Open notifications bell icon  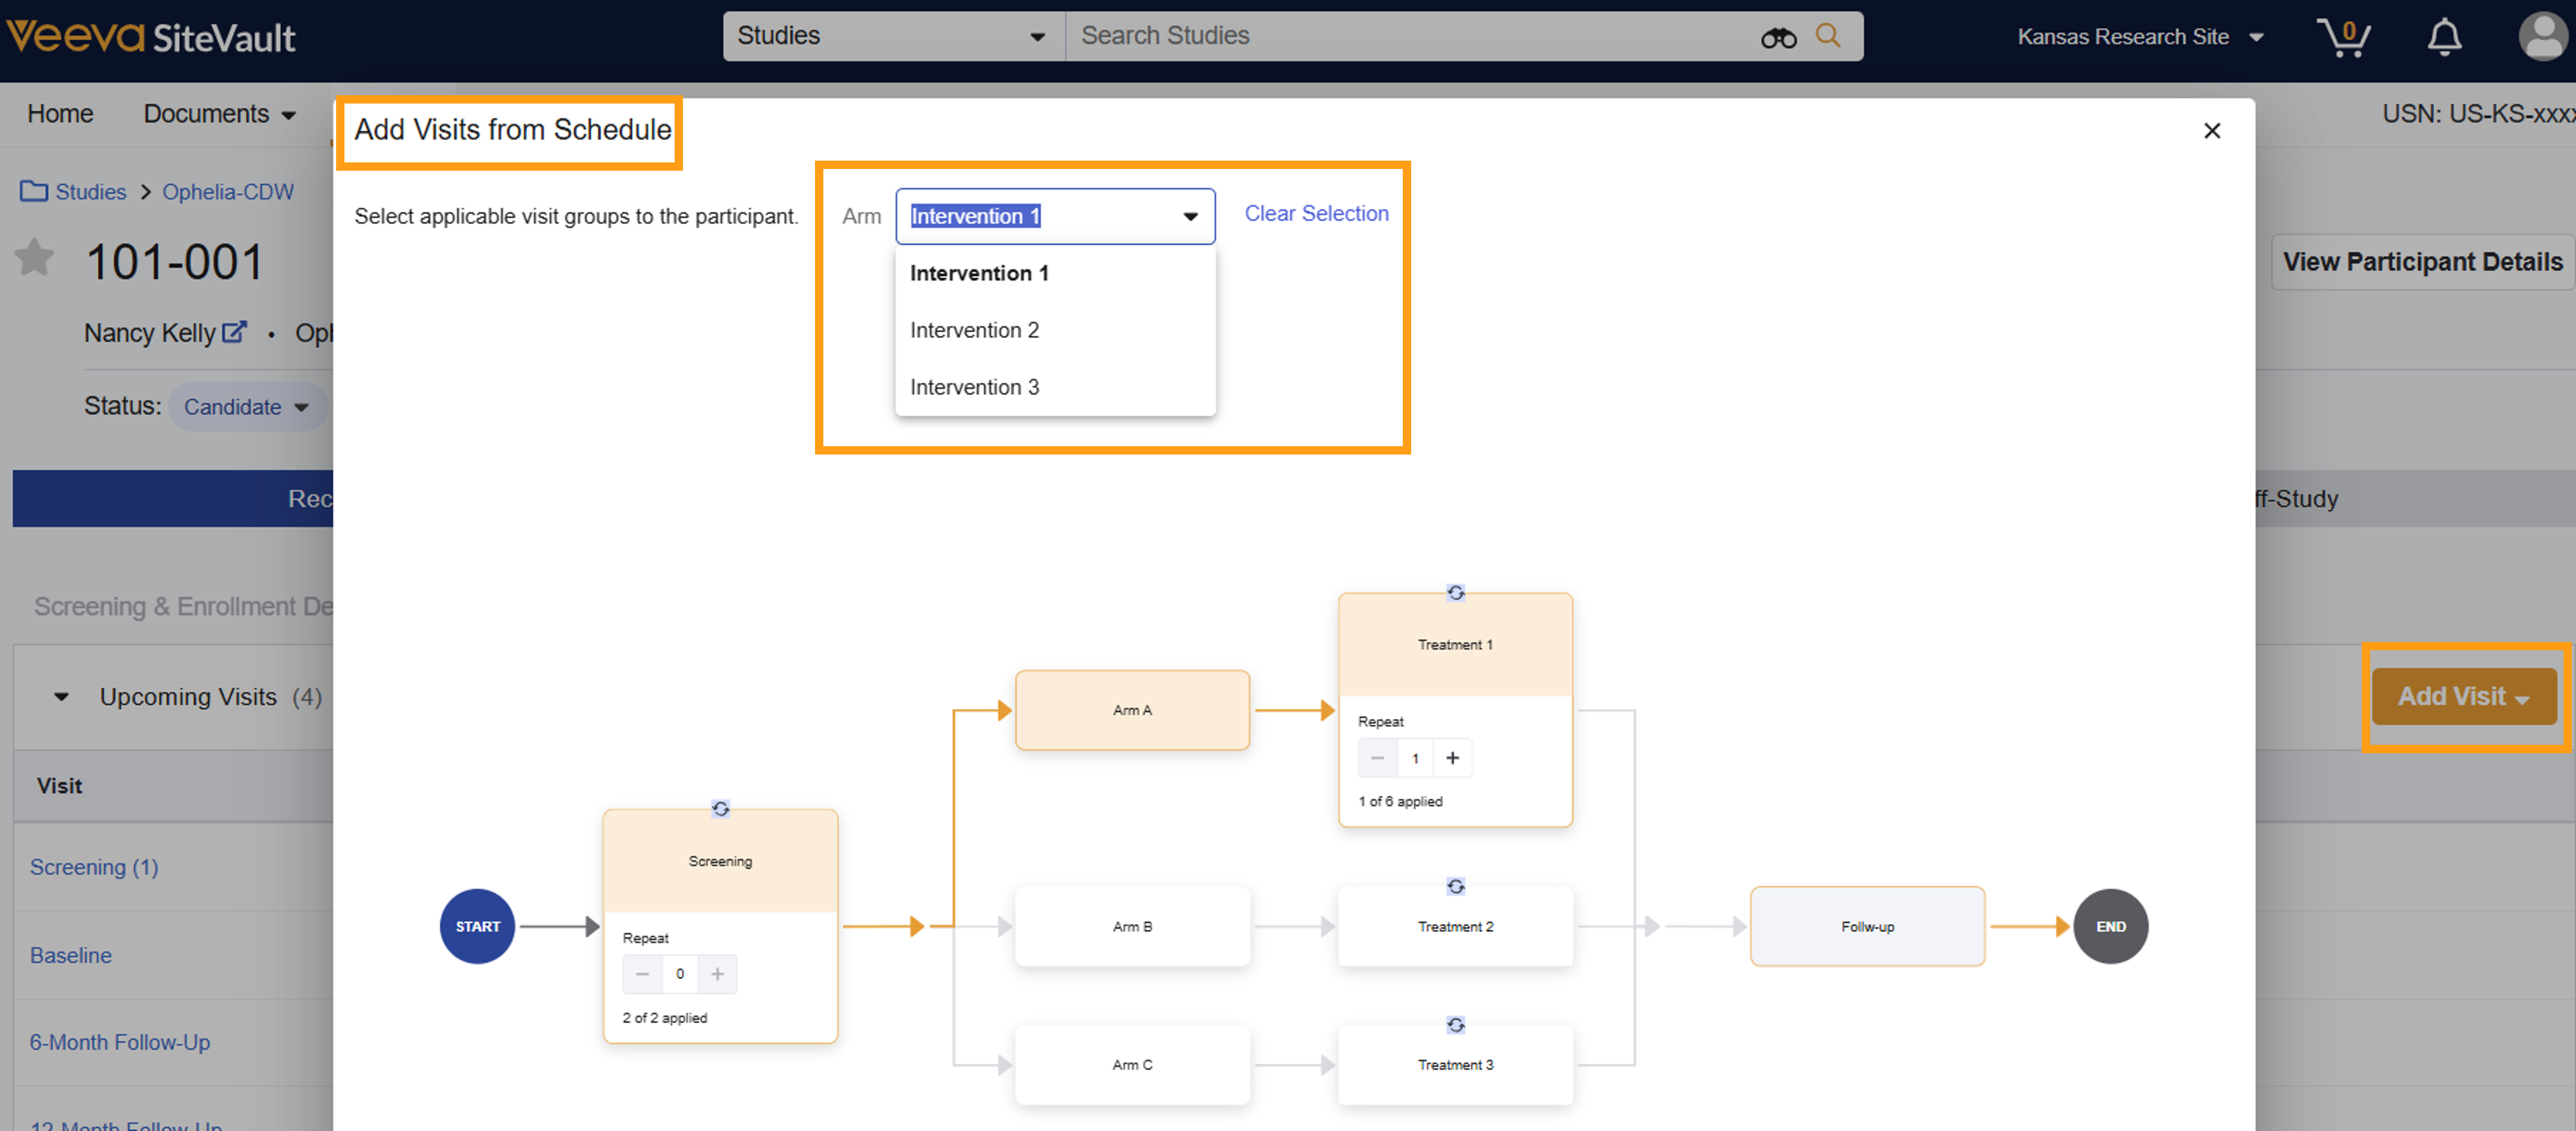point(2444,38)
